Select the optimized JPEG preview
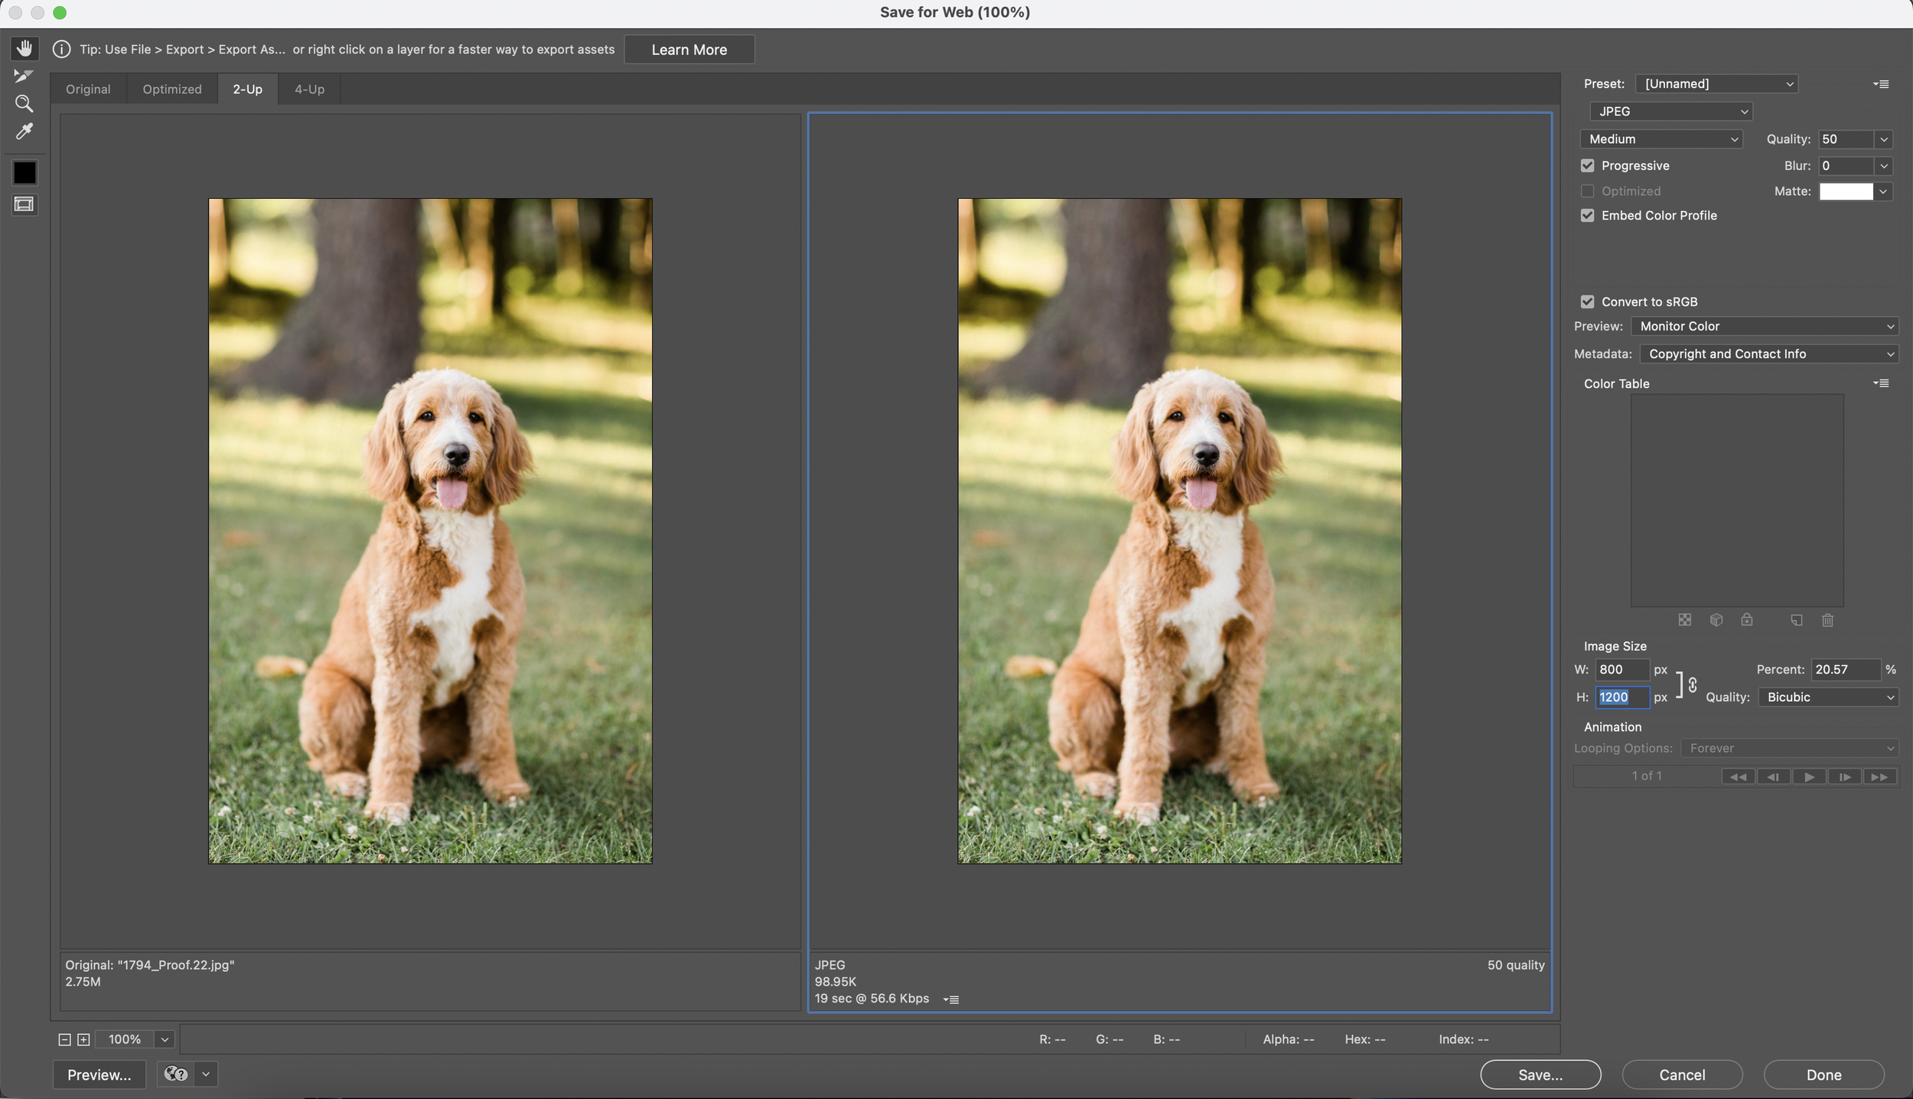The width and height of the screenshot is (1913, 1099). point(1179,531)
